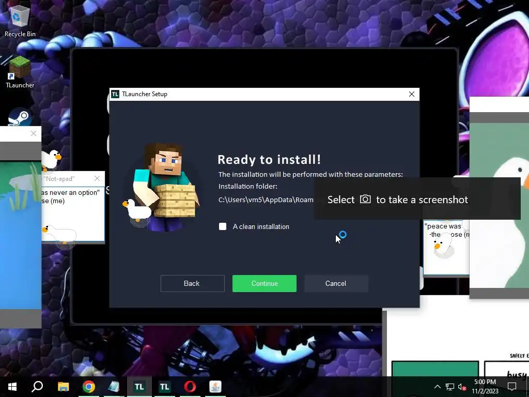Click the green Continue button
The height and width of the screenshot is (397, 529).
pos(264,283)
